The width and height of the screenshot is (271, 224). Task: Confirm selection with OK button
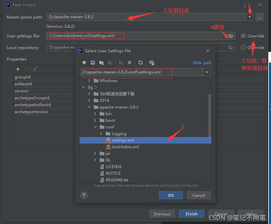pyautogui.click(x=171, y=195)
